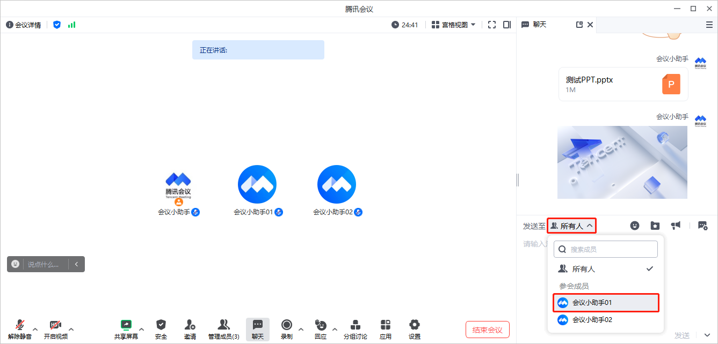The width and height of the screenshot is (718, 344).
Task: Click the chat message input area
Action: (x=535, y=244)
